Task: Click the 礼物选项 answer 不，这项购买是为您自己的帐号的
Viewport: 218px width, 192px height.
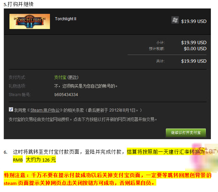Action: point(86,86)
